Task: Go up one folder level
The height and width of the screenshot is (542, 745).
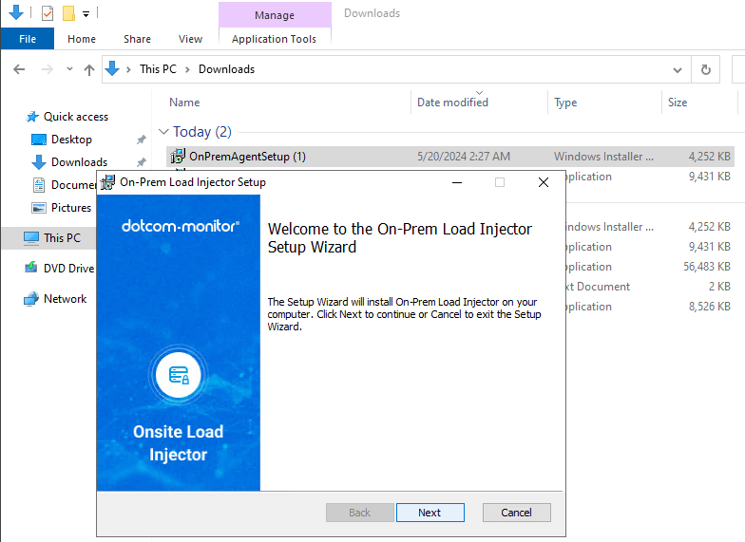Action: (89, 69)
